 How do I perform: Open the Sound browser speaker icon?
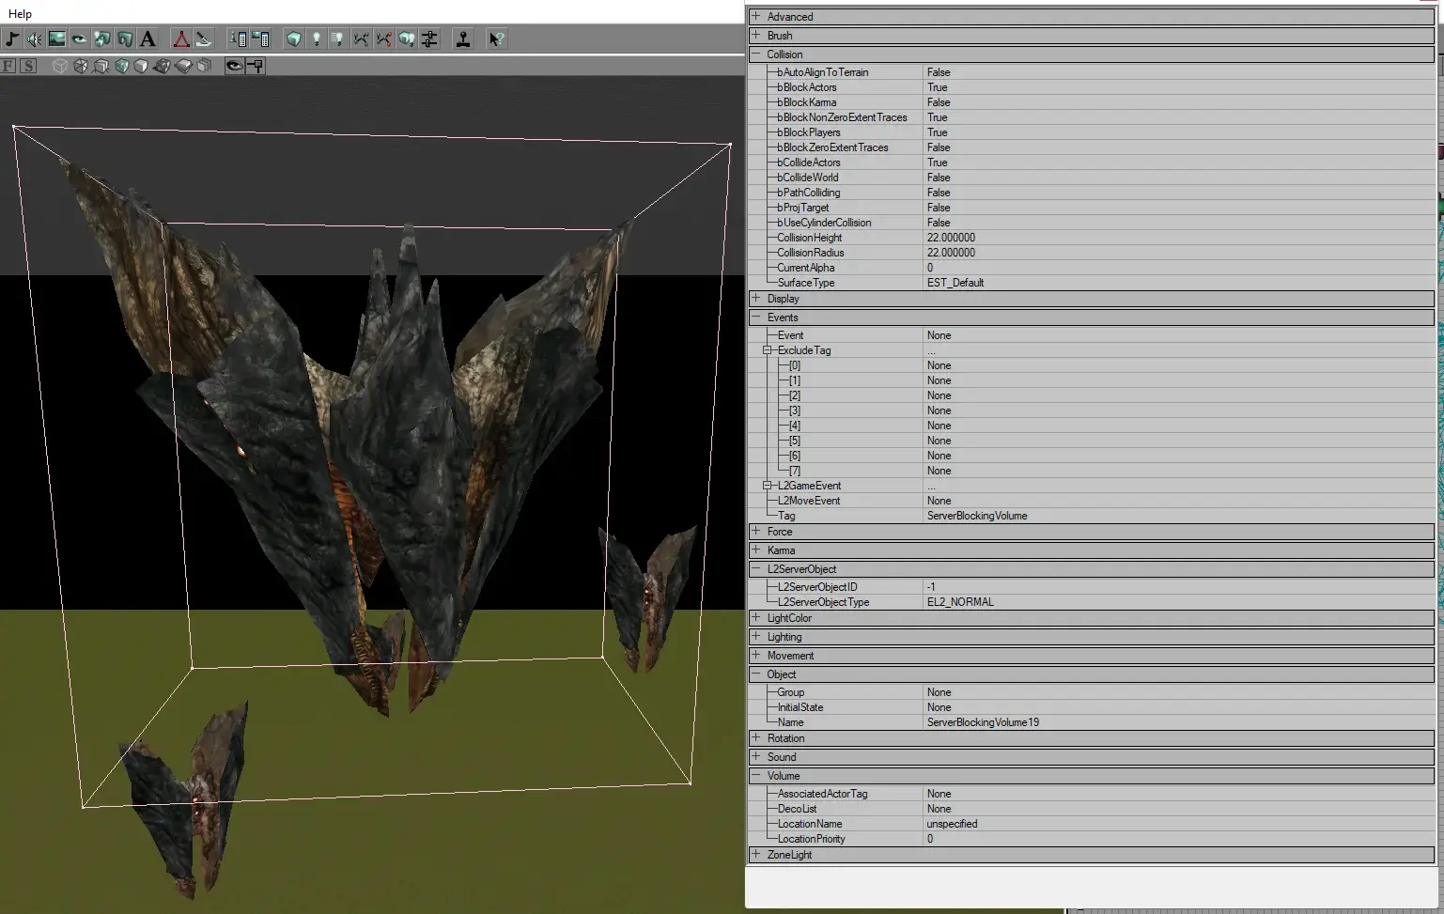point(35,39)
